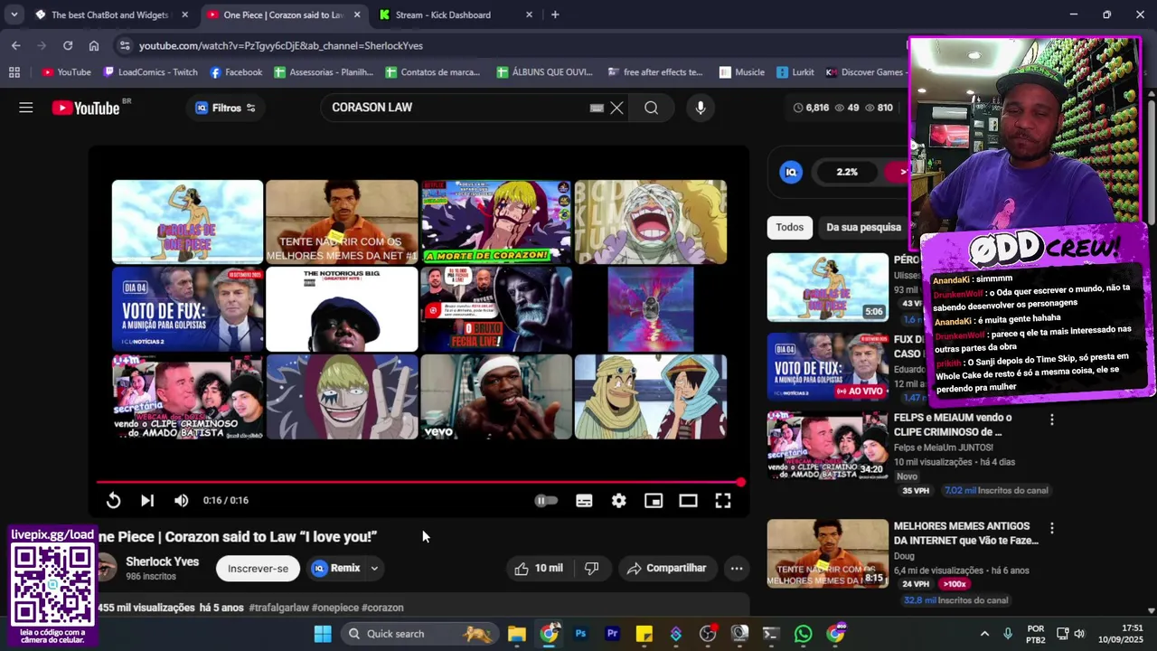Image resolution: width=1157 pixels, height=651 pixels.
Task: Toggle subtitles/closed captions
Action: pos(584,500)
